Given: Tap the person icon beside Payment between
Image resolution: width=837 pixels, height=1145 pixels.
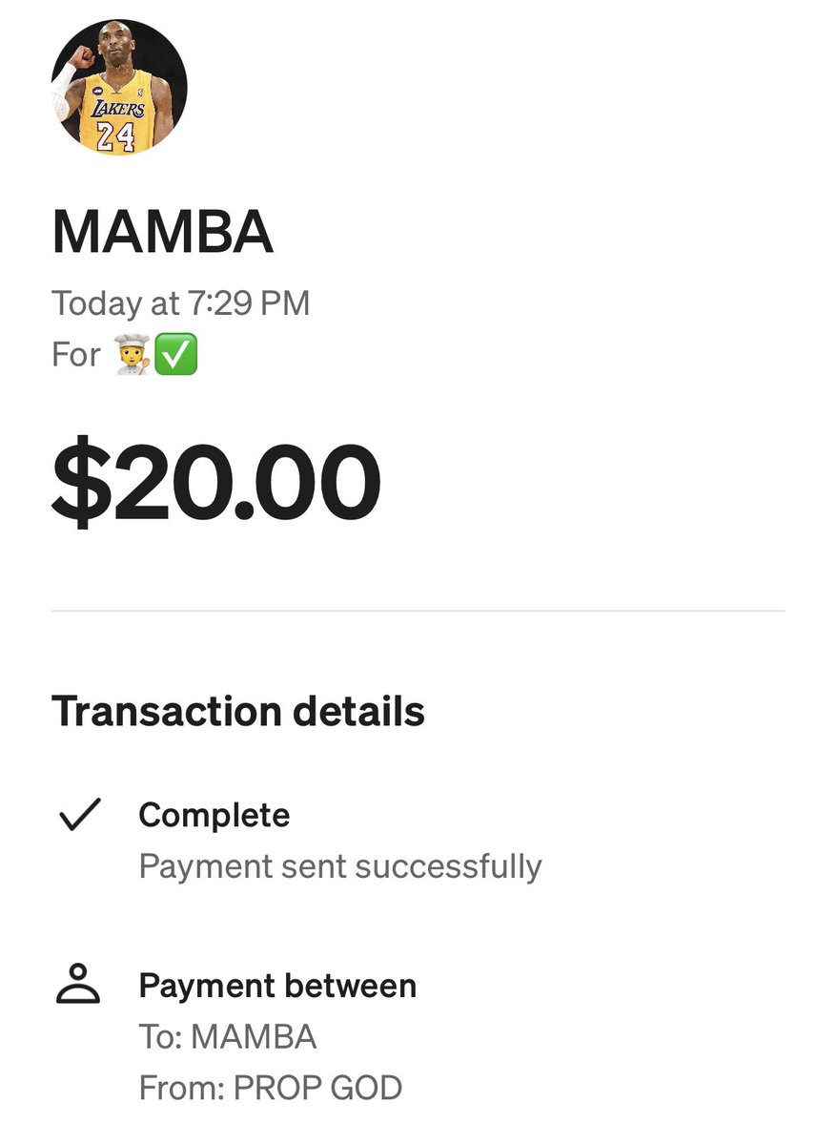Looking at the screenshot, I should tap(79, 984).
